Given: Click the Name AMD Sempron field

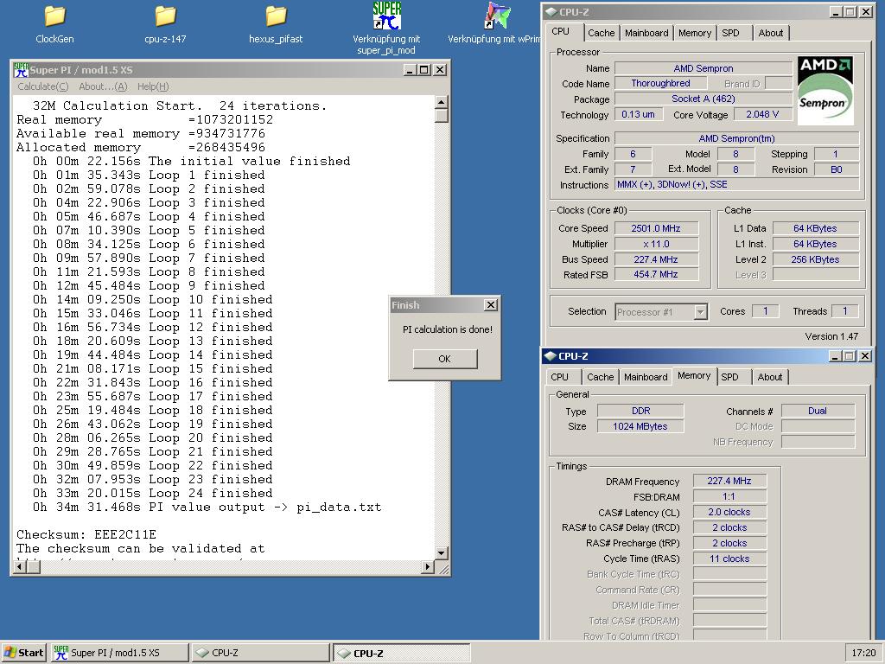Looking at the screenshot, I should (x=704, y=68).
